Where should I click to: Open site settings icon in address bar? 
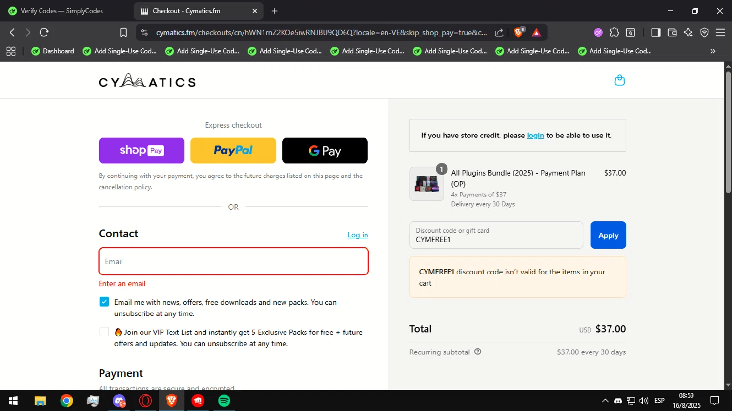coord(144,32)
